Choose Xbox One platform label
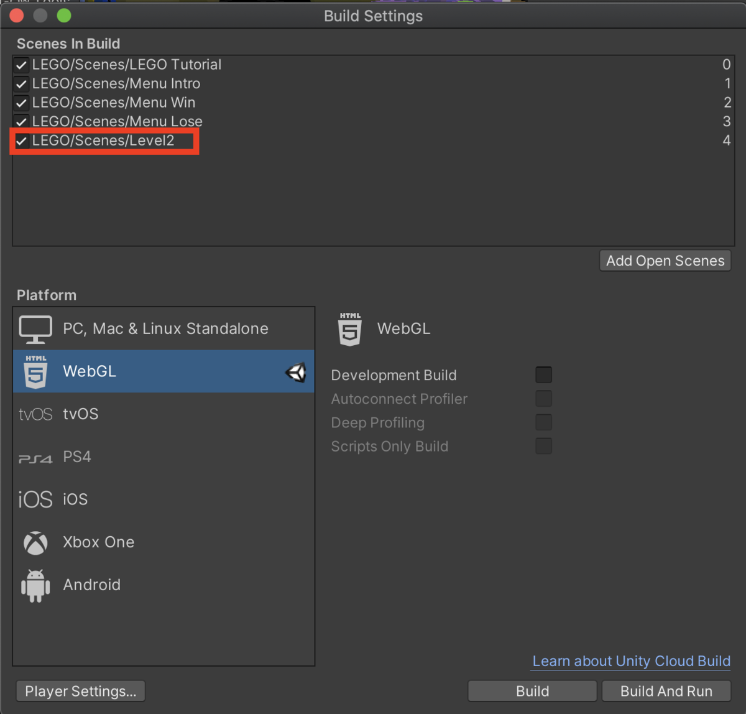 [x=99, y=542]
